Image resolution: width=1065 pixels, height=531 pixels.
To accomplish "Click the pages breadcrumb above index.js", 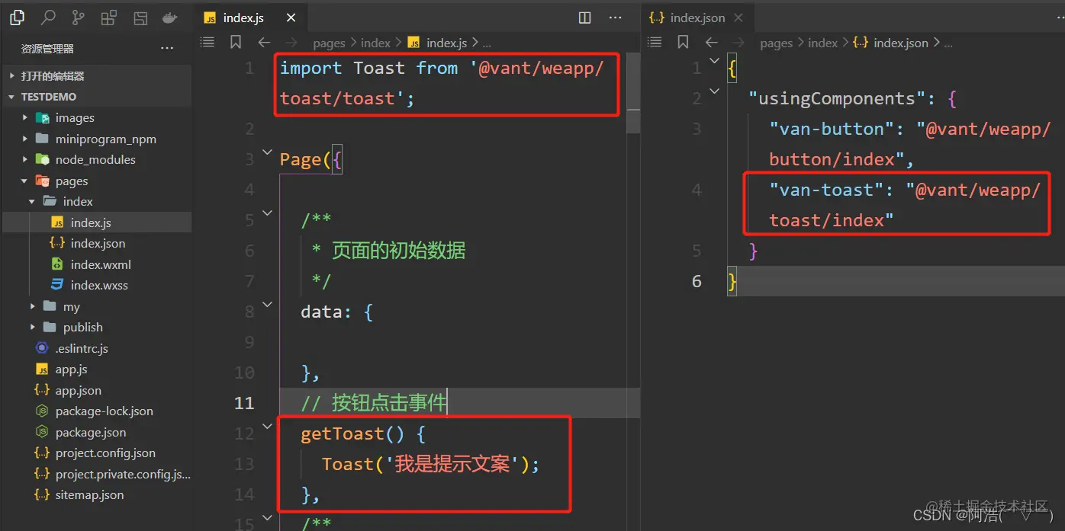I will pyautogui.click(x=329, y=43).
